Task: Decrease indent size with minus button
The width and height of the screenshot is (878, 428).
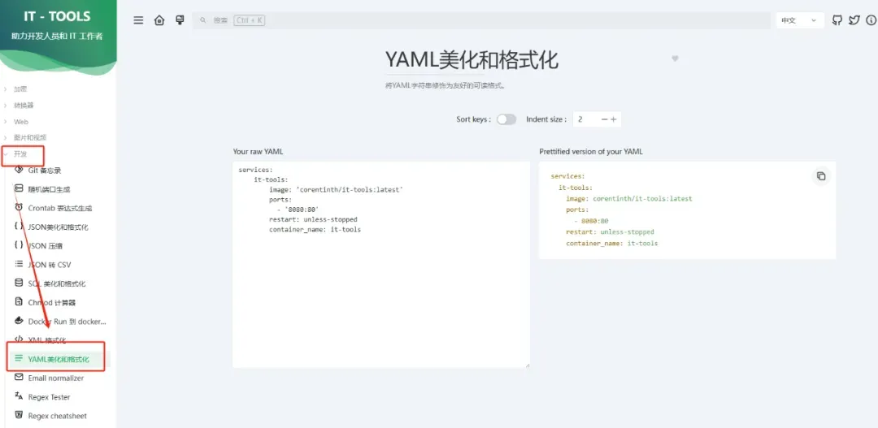Action: click(604, 119)
